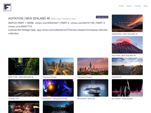
Task: Select the Solitude video thumbnail
Action: 127,45
